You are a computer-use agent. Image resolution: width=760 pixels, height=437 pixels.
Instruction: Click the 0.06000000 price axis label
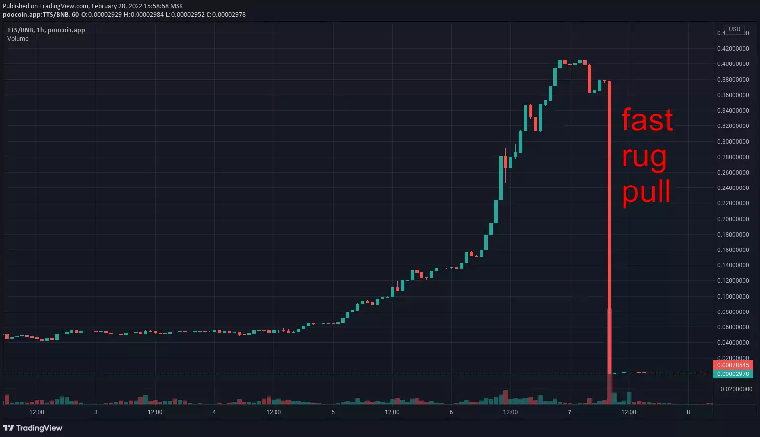(733, 327)
